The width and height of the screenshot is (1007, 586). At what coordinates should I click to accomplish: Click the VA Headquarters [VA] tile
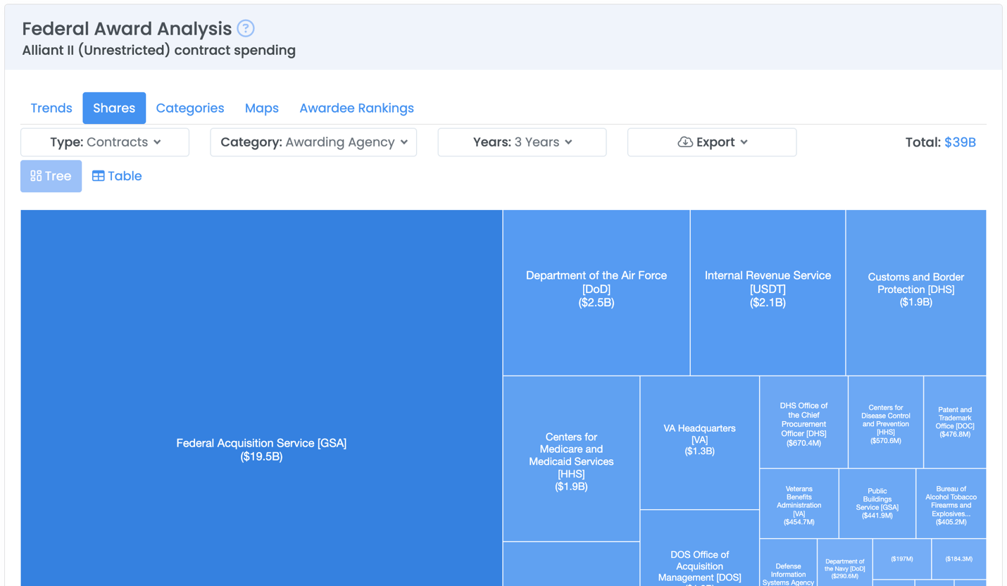click(700, 442)
